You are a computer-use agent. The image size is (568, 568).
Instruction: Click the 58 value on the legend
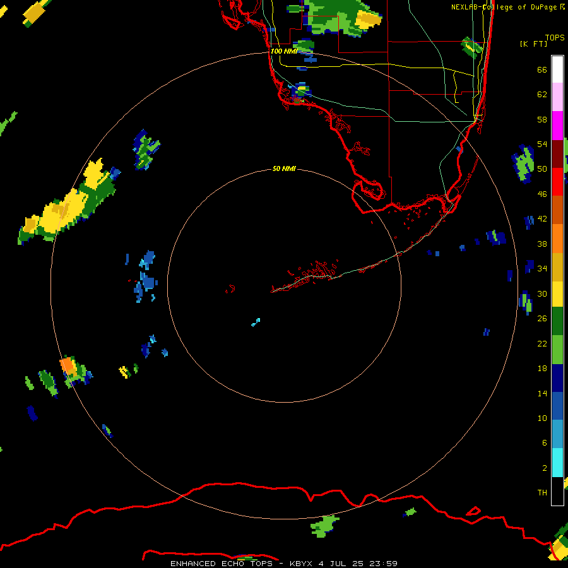542,119
